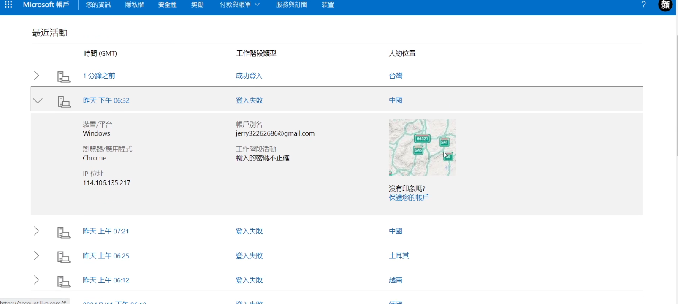Expand the 昨天 上午 07:21 activity row

37,231
